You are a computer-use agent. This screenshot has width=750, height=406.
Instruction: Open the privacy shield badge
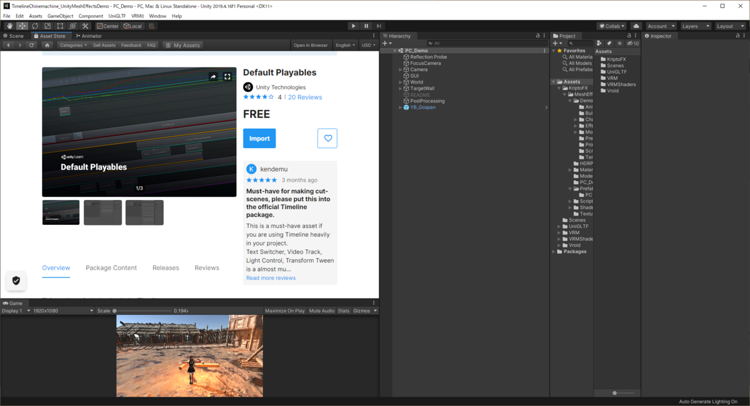pos(16,280)
